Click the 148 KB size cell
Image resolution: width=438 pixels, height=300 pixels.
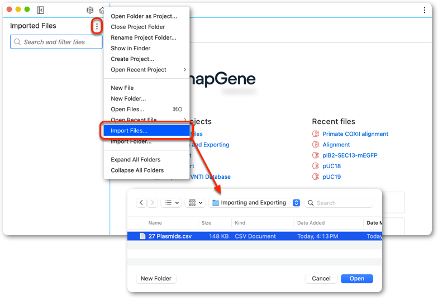click(219, 236)
